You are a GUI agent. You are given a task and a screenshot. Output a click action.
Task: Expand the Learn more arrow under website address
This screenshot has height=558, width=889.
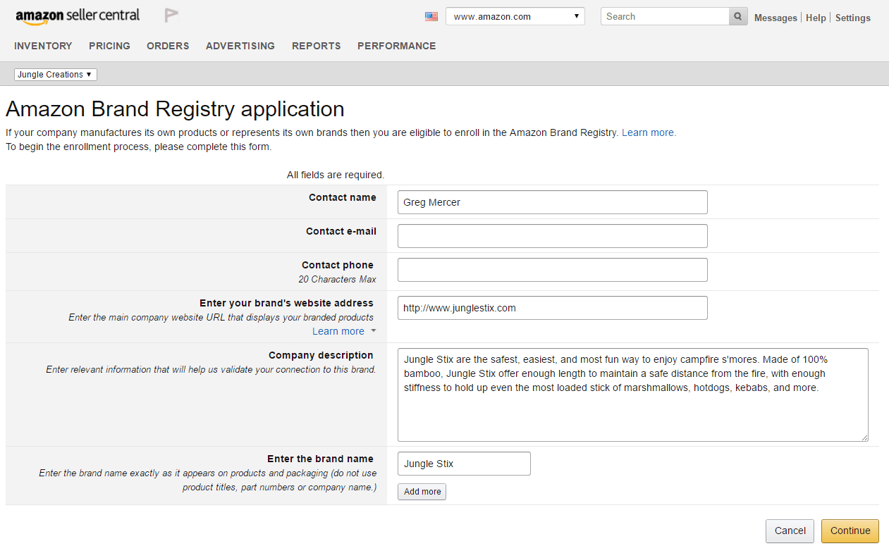click(x=374, y=331)
